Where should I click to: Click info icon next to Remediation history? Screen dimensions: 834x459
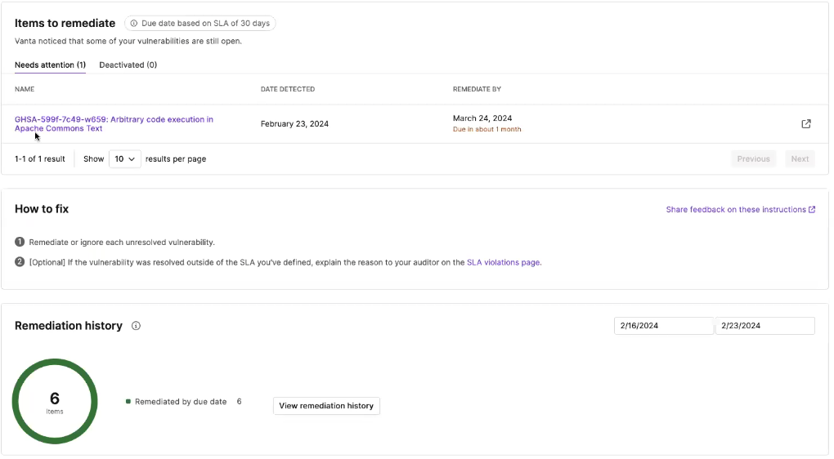137,326
